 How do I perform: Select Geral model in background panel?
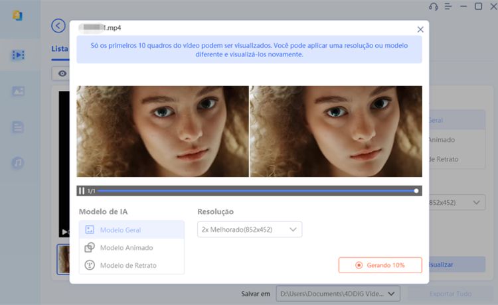457,120
